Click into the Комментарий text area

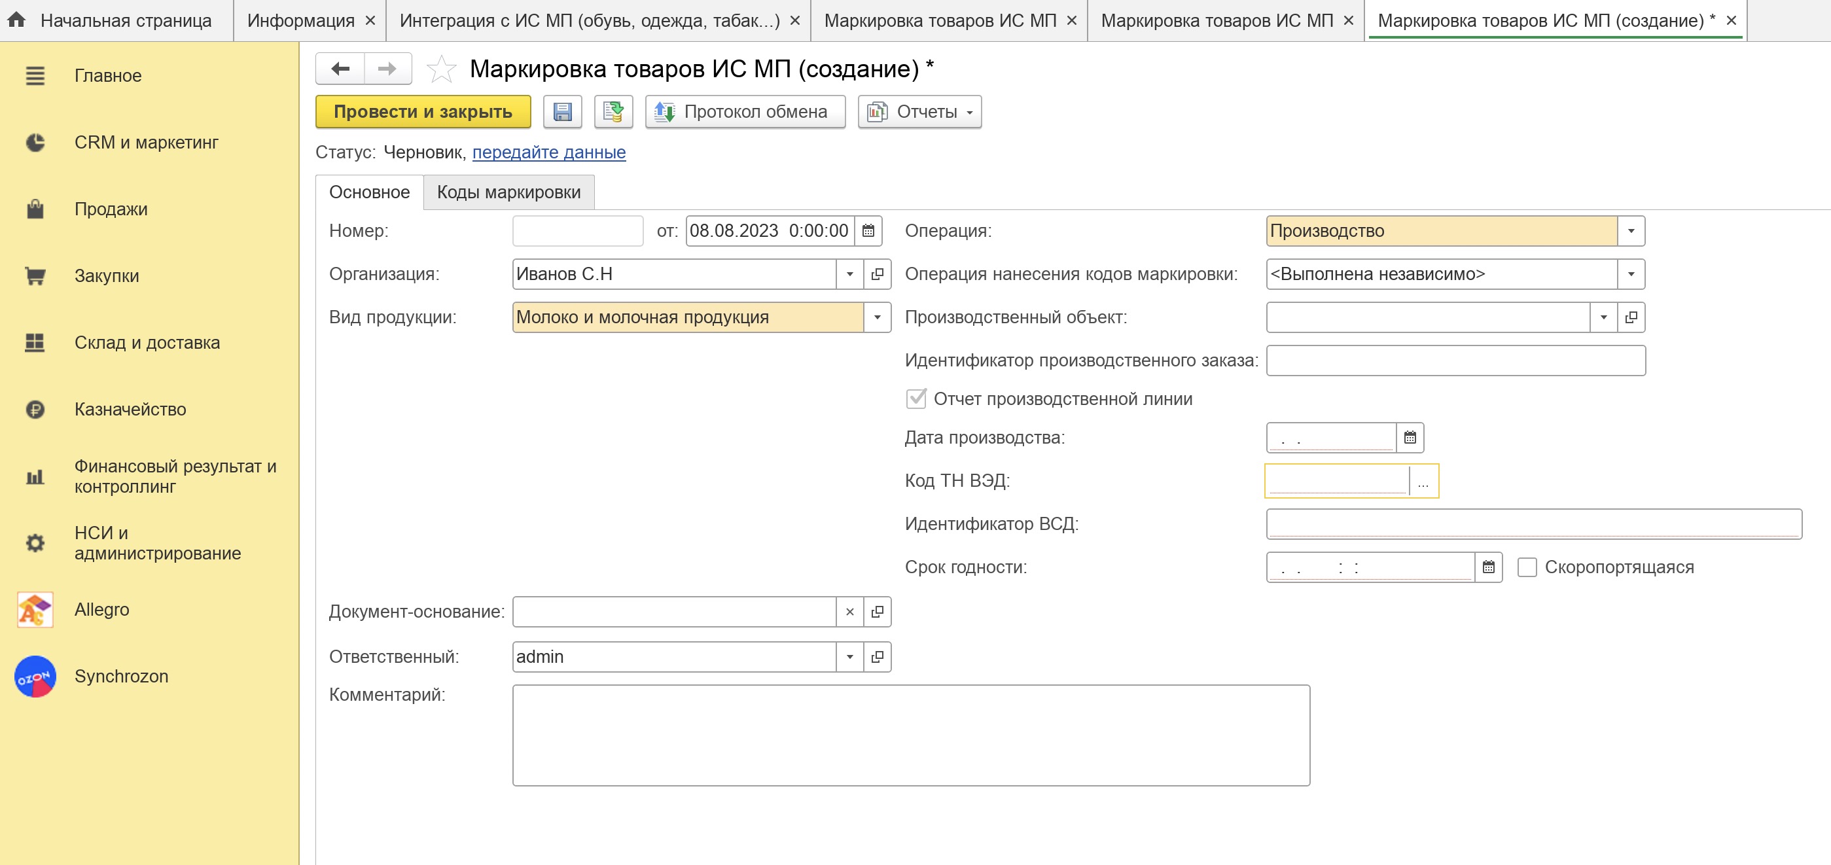[910, 735]
